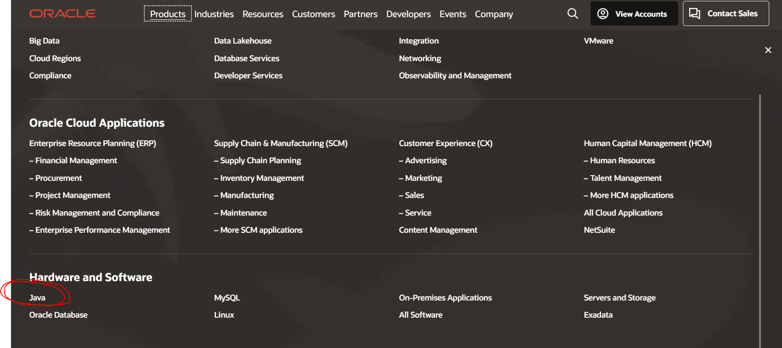Open More SCM applications link
Viewport: 782px width, 348px height.
coord(258,230)
